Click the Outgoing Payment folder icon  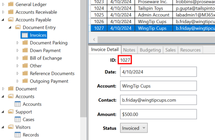point(25,81)
